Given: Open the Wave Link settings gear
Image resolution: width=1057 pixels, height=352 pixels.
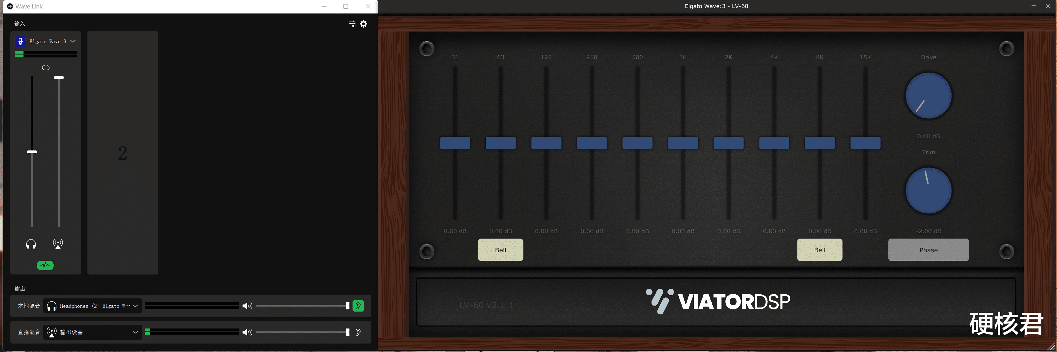Looking at the screenshot, I should (x=364, y=24).
